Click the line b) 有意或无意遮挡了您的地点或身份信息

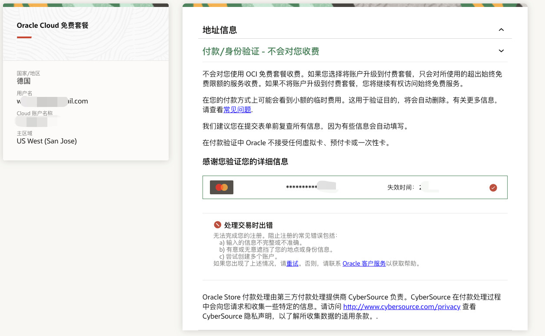pos(276,250)
